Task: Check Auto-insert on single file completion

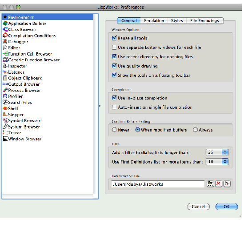Action: tap(114, 107)
